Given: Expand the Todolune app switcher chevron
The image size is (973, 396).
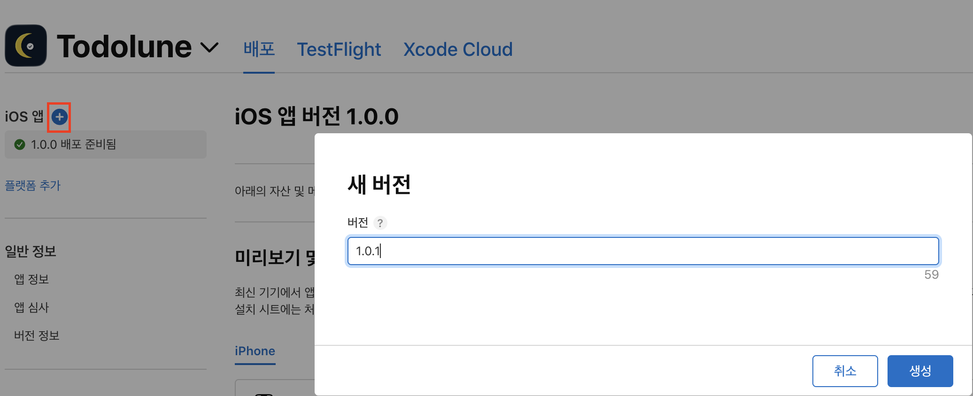Looking at the screenshot, I should (209, 47).
